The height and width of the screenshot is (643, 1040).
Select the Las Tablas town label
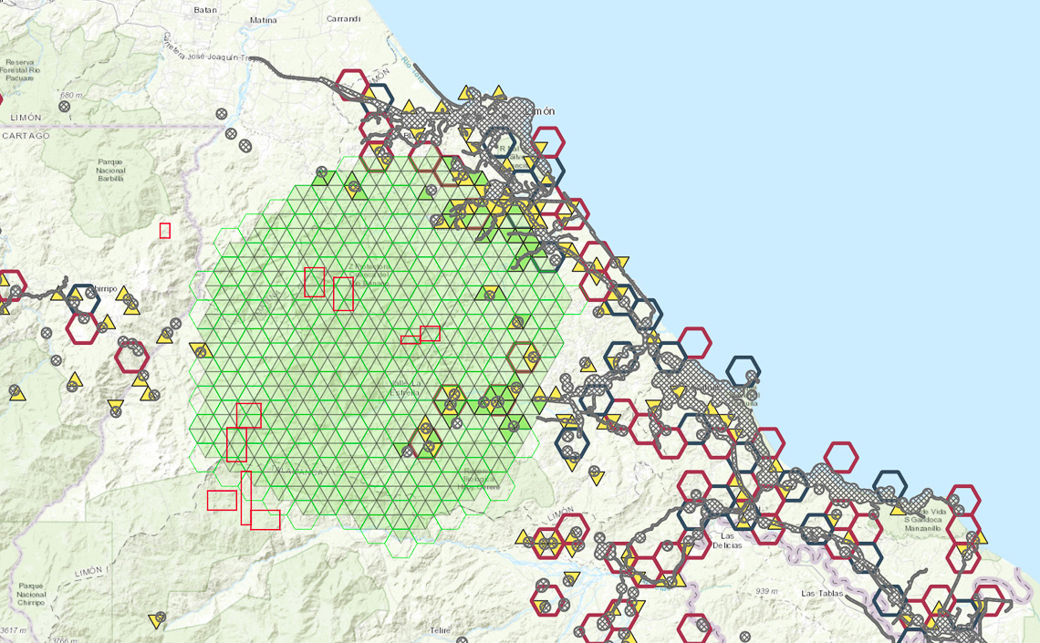click(x=820, y=593)
